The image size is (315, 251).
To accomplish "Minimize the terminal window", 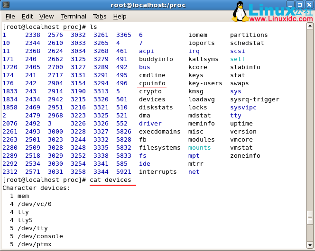I will coord(290,5).
